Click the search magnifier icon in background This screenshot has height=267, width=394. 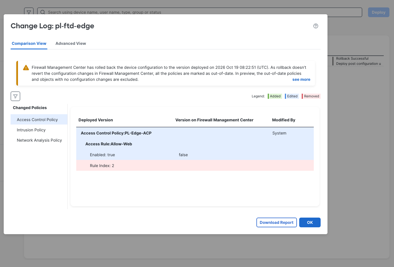pos(43,12)
